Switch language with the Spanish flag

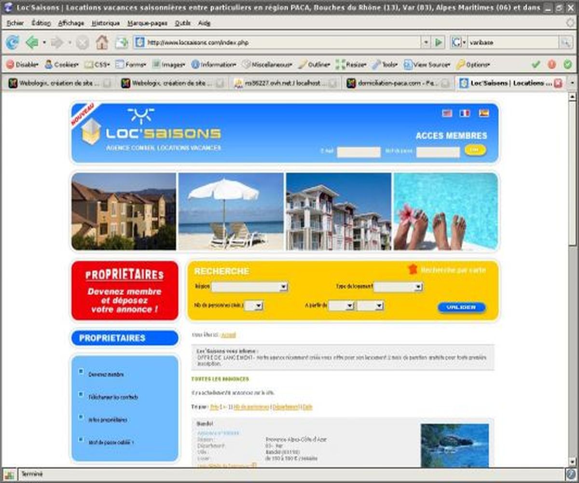pos(483,113)
